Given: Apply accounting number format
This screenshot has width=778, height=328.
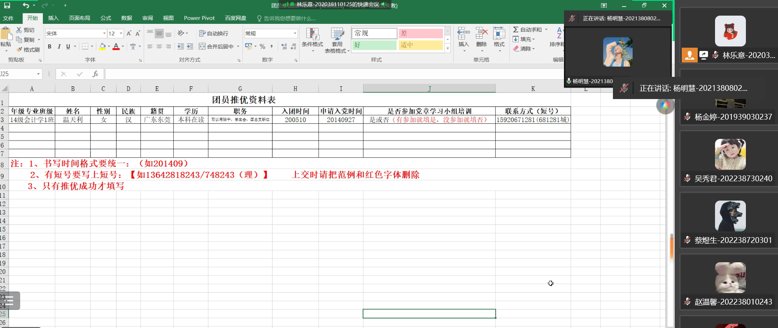Looking at the screenshot, I should pos(248,46).
